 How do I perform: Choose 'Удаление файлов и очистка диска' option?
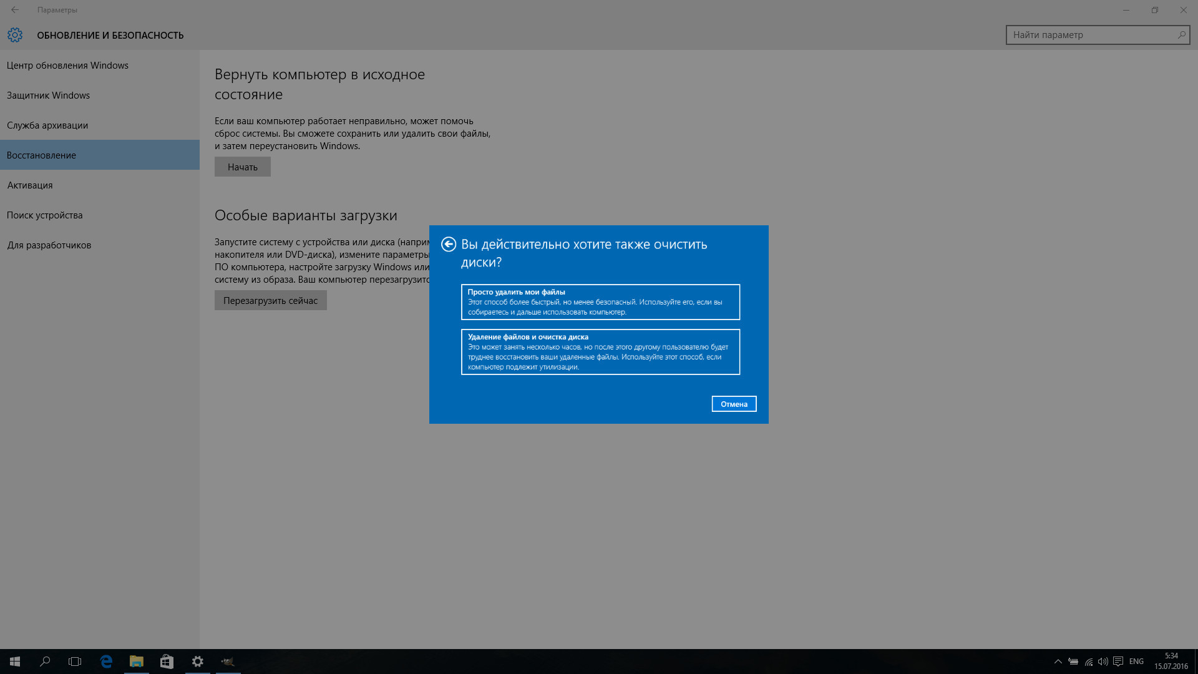pos(600,352)
